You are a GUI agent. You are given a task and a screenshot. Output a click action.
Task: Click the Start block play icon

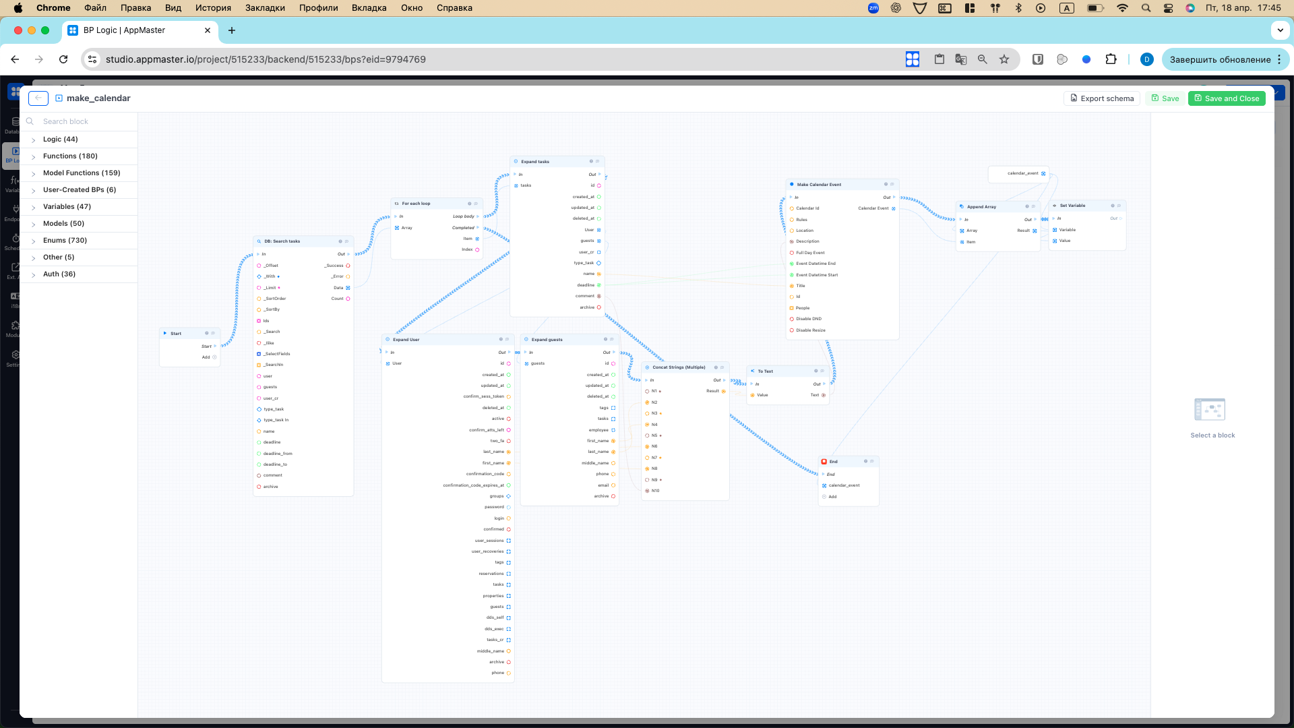pos(165,333)
